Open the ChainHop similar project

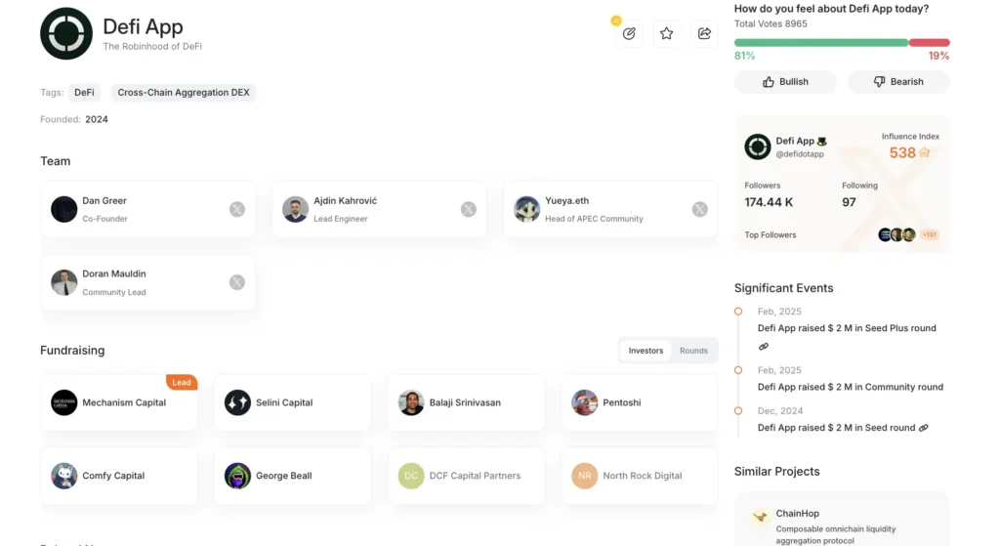pyautogui.click(x=842, y=520)
